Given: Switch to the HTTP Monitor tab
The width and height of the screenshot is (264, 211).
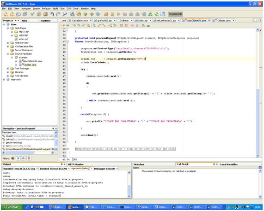Looking at the screenshot, I should pos(76,164).
